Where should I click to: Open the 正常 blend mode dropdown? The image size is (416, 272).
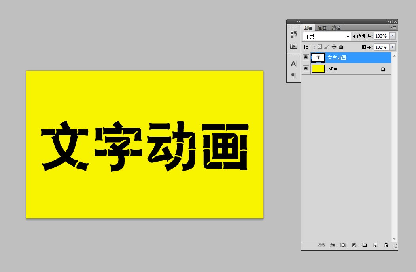327,36
